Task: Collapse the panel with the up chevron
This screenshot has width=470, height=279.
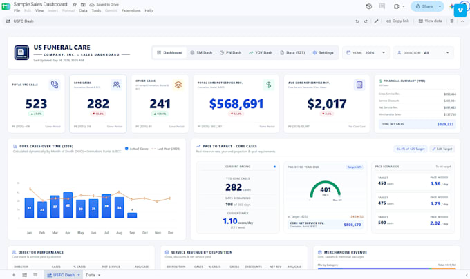Action: pos(462,21)
